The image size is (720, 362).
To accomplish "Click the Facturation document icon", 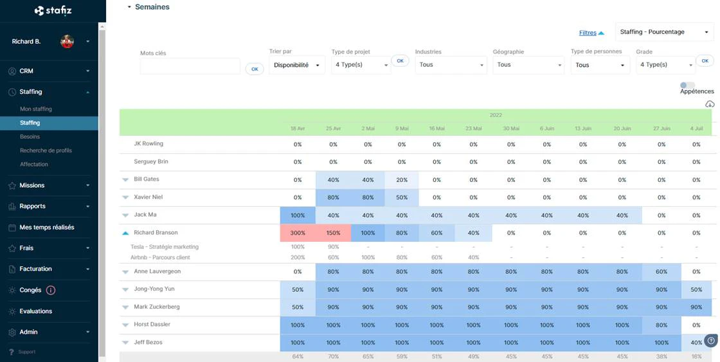I will 12,269.
